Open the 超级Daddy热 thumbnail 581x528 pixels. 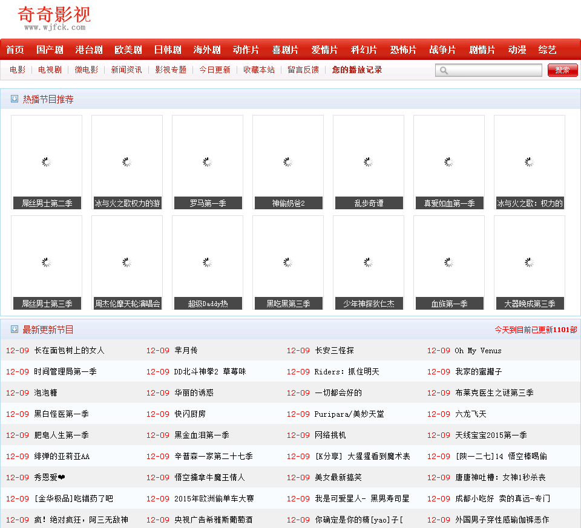pos(208,263)
